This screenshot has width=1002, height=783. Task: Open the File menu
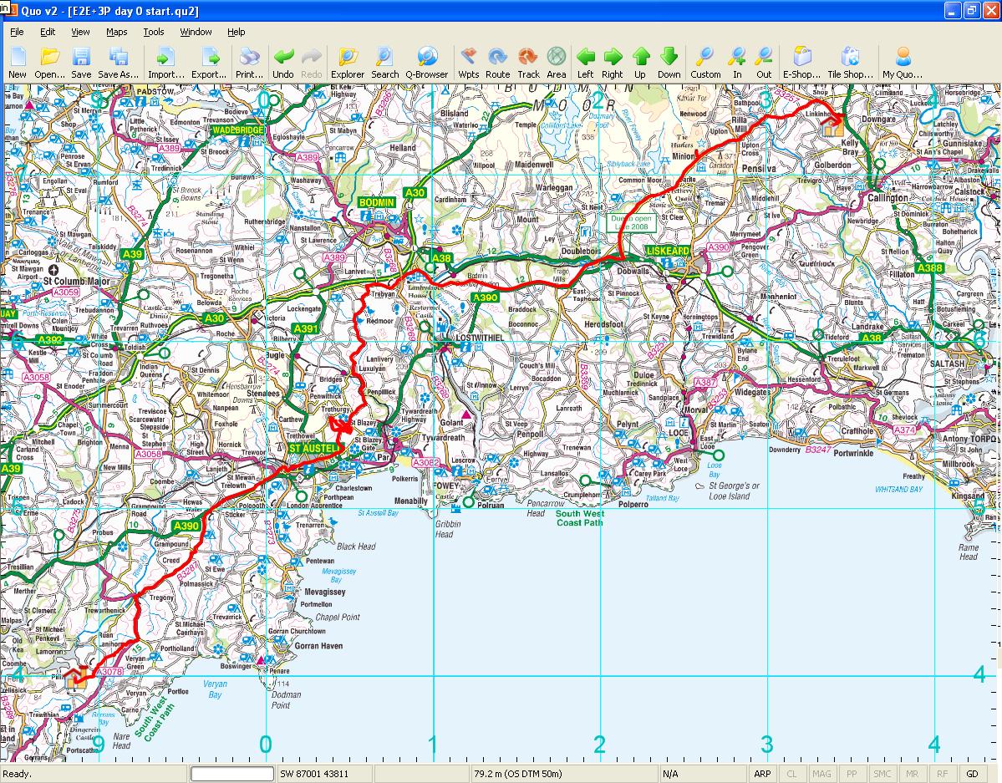coord(17,32)
